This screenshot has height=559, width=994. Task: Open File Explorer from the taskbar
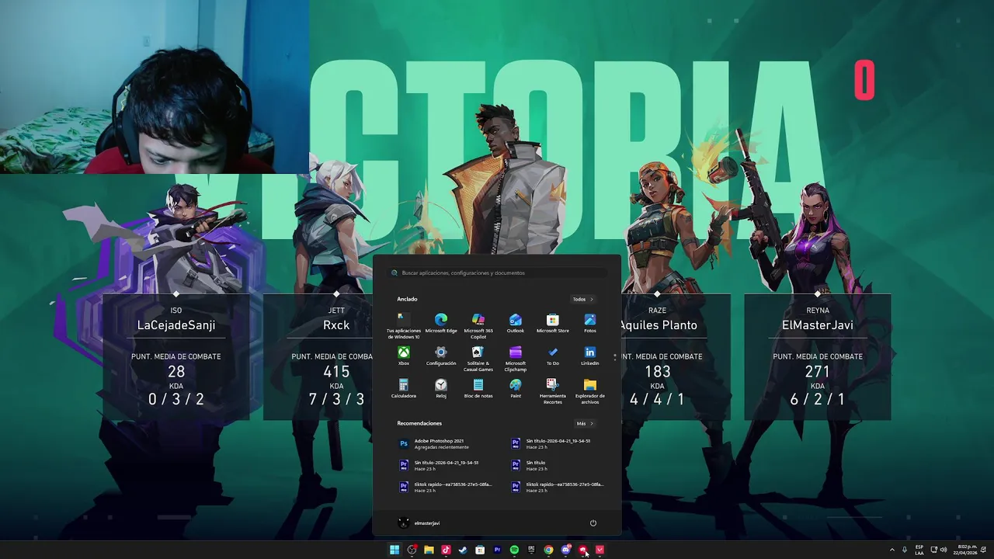tap(429, 550)
